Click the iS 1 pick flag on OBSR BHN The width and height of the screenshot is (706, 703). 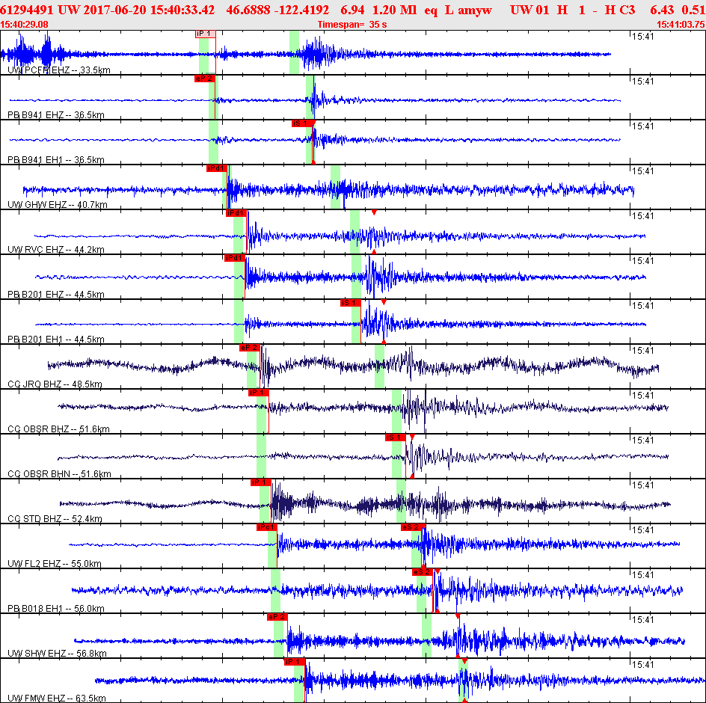(x=396, y=438)
